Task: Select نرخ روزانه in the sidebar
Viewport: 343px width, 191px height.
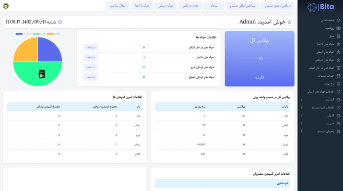Action: coord(329,84)
